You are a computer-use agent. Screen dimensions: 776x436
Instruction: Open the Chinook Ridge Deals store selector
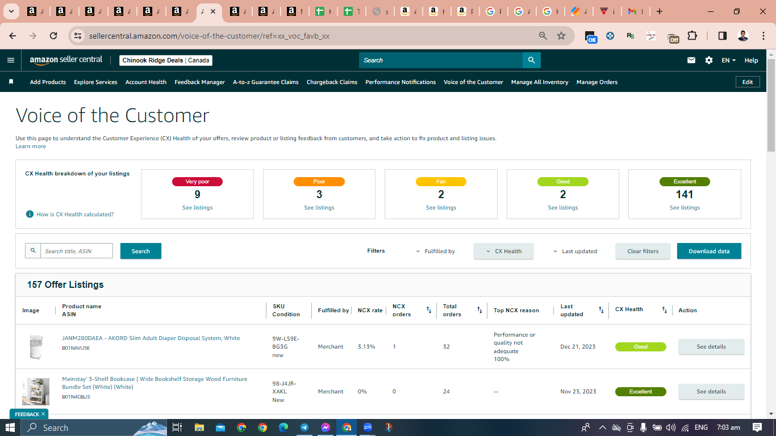(166, 60)
